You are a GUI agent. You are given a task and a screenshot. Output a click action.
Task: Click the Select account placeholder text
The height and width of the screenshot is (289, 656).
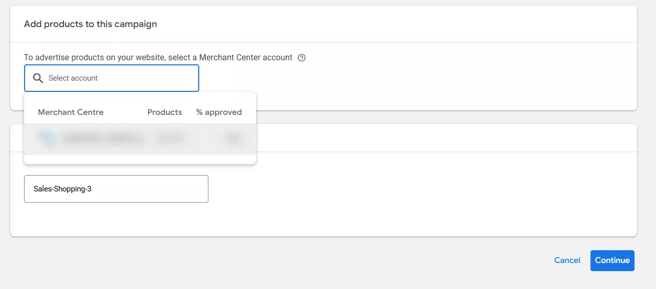tap(73, 78)
